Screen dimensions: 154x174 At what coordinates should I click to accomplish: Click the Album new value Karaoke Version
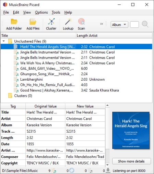[x=85, y=125]
